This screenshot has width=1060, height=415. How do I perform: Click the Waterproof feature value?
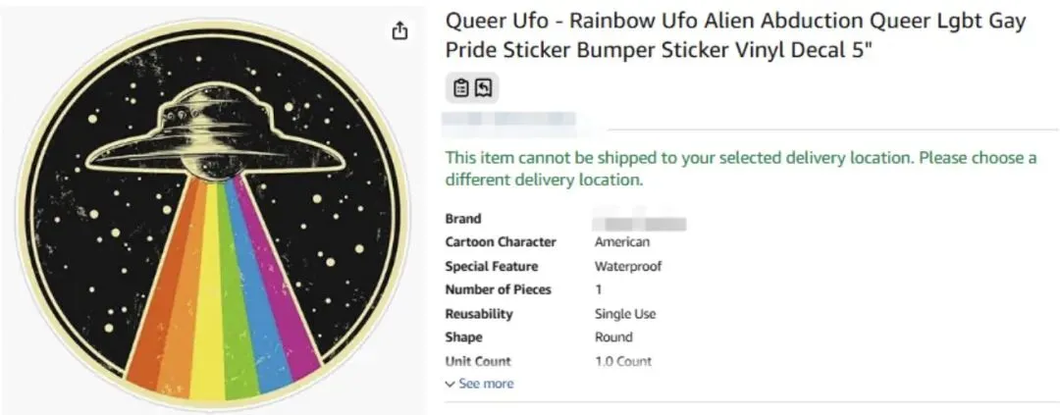[628, 266]
